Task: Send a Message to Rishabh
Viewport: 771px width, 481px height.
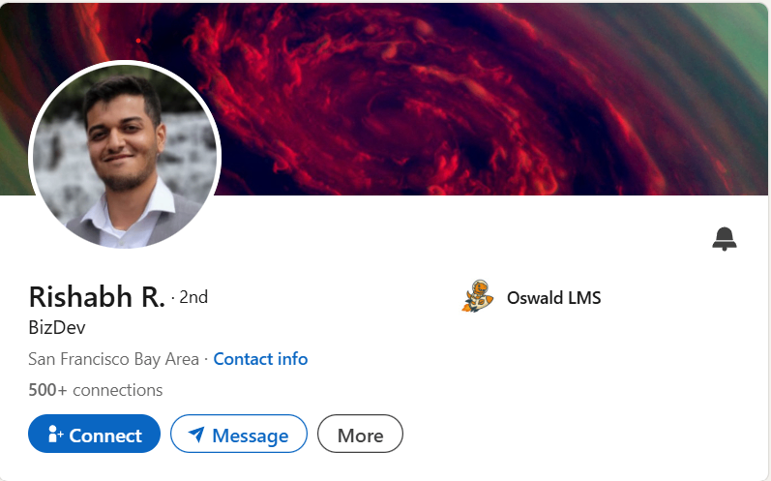Action: coord(239,434)
